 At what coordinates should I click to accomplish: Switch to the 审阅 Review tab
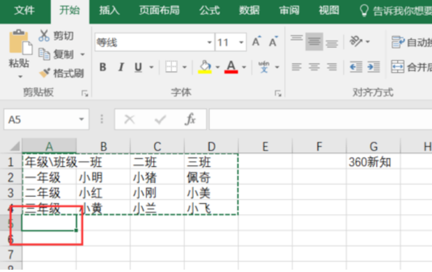pos(289,10)
